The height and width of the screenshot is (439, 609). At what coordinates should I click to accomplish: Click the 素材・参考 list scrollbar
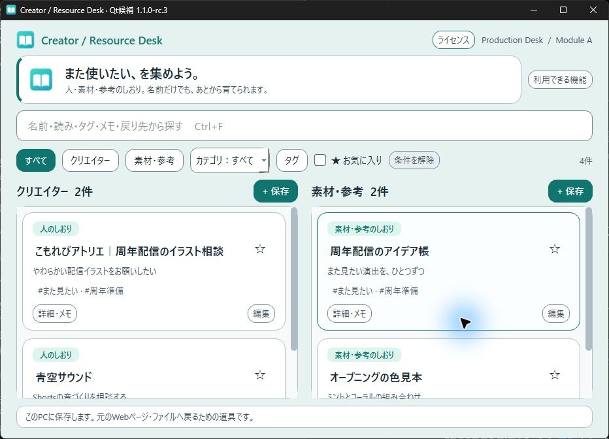tap(589, 279)
